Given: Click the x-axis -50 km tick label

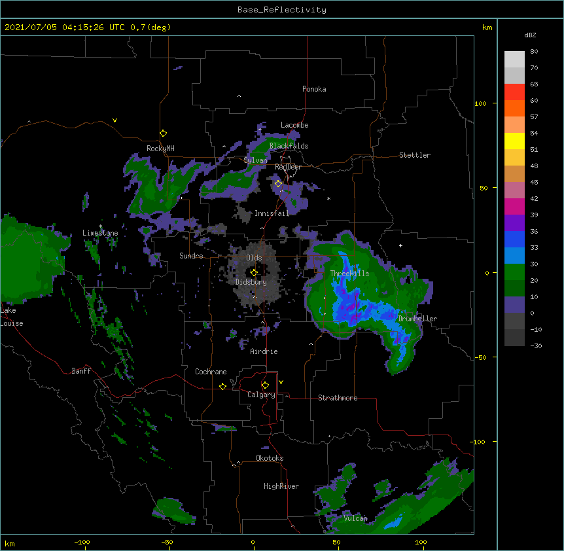Looking at the screenshot, I should pos(167,542).
